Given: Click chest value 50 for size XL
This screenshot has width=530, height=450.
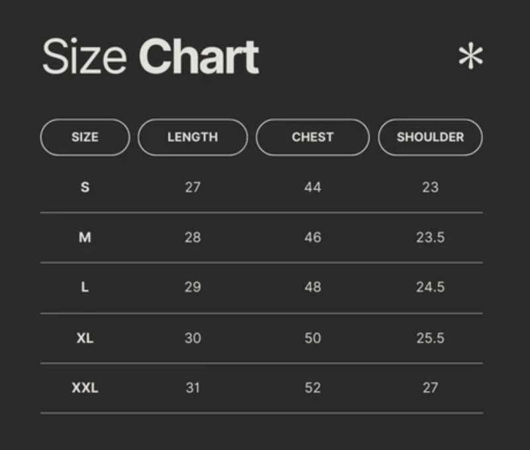Looking at the screenshot, I should tap(313, 338).
